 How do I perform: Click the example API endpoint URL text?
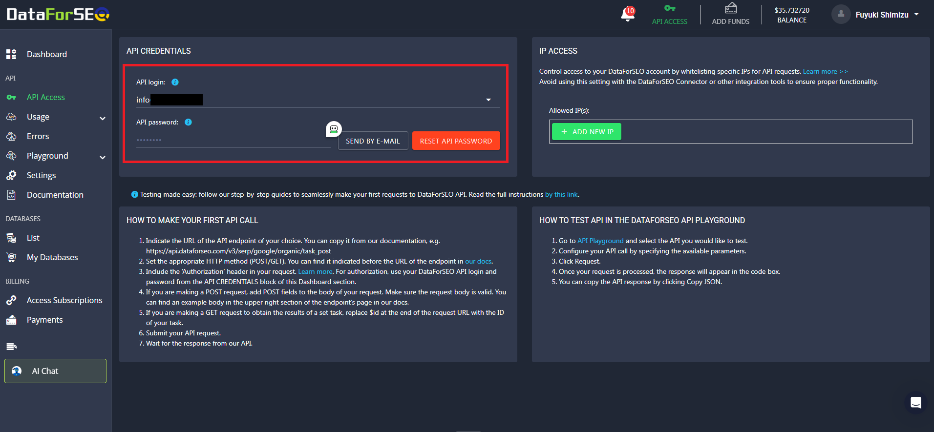pos(238,251)
